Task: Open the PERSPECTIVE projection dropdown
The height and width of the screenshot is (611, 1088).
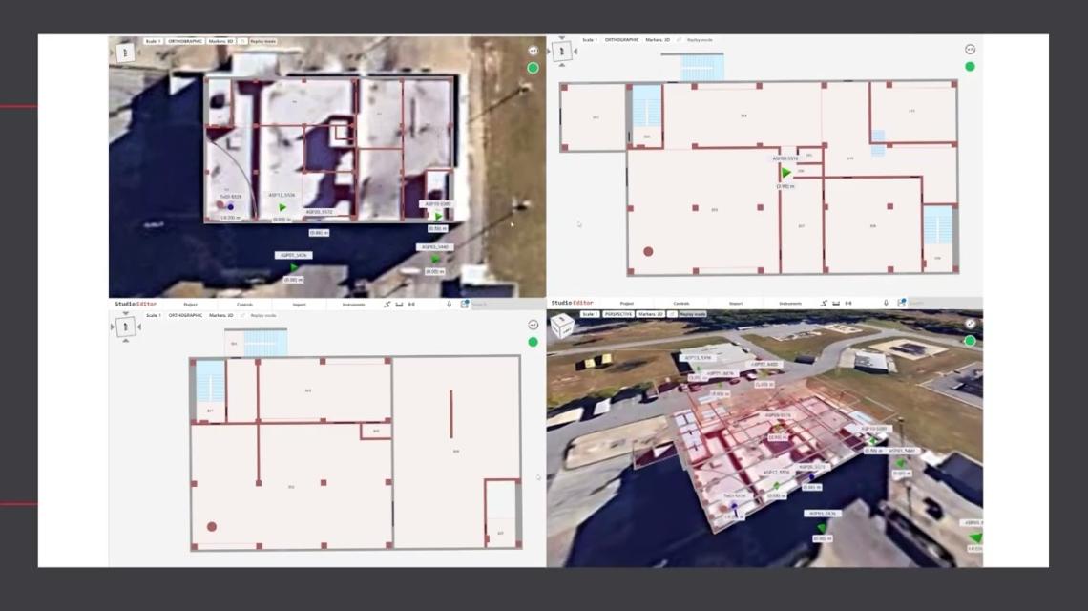Action: (x=618, y=314)
